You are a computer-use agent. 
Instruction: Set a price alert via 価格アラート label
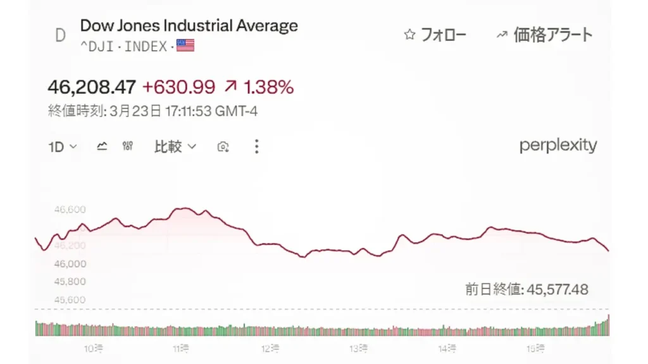[x=553, y=35]
